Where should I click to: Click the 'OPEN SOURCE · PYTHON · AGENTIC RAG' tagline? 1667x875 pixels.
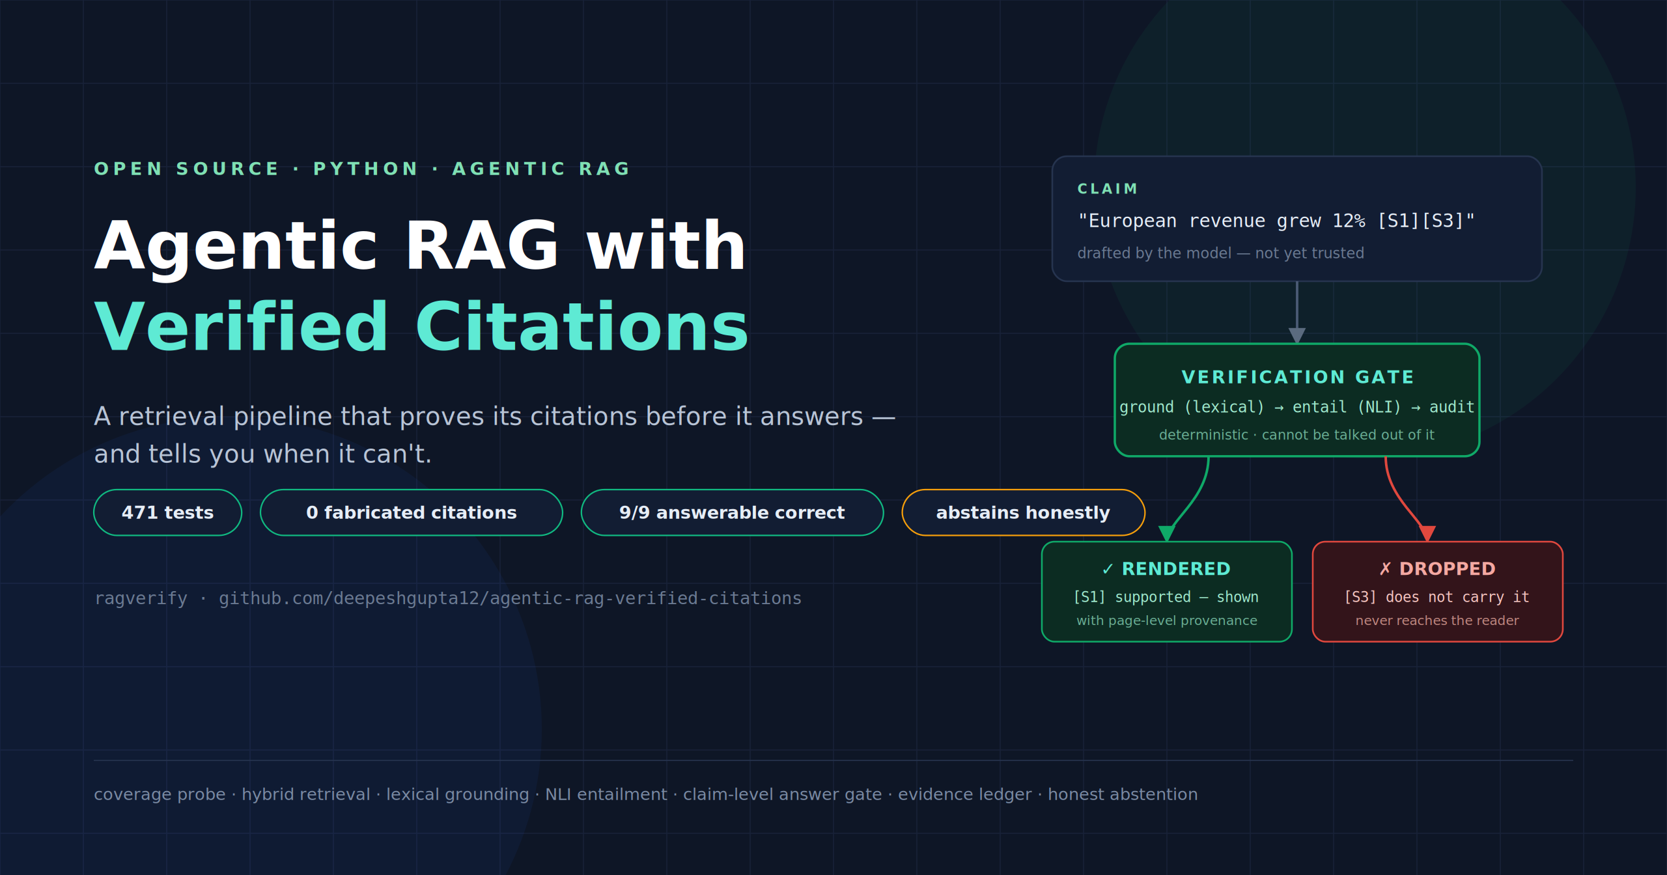point(363,169)
